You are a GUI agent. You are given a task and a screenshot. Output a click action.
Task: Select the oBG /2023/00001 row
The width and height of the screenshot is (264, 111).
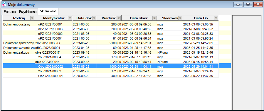tap(117, 48)
